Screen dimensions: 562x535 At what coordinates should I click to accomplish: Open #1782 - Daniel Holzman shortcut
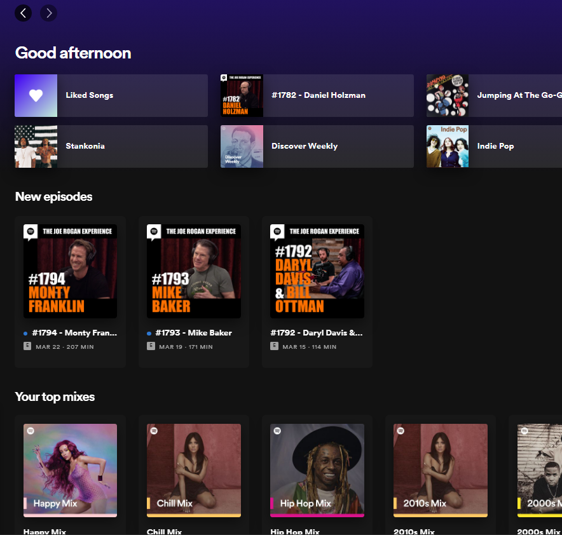tap(317, 95)
